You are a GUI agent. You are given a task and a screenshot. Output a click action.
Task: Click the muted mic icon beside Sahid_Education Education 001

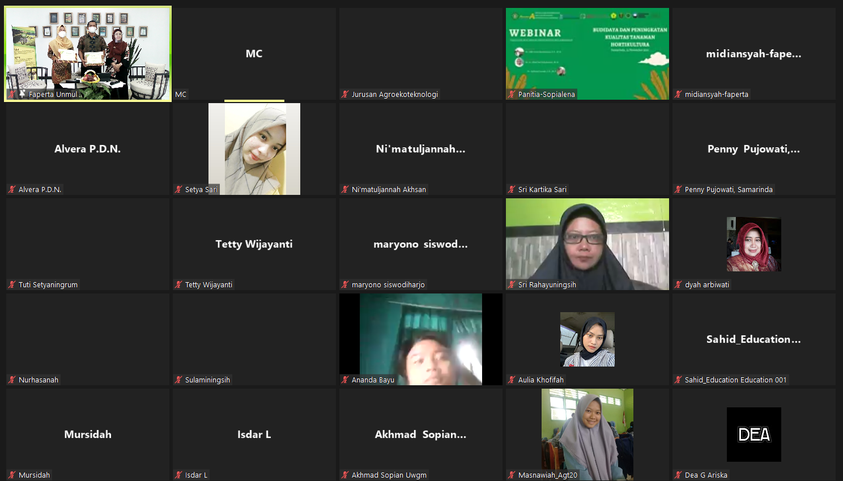678,380
